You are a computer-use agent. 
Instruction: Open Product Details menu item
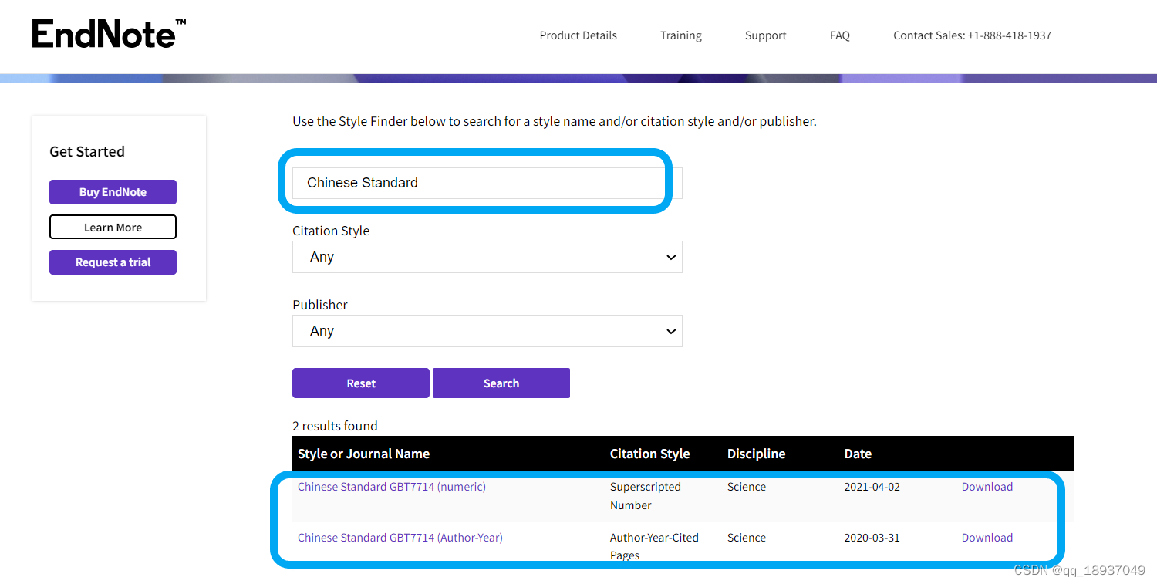[x=578, y=35]
